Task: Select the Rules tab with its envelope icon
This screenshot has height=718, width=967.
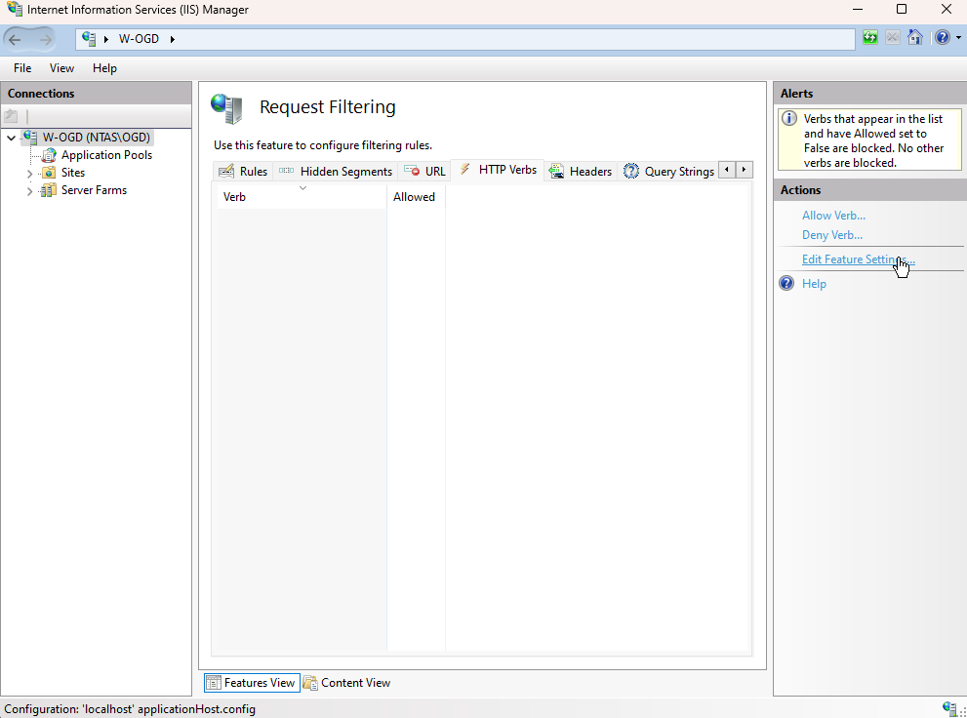Action: tap(242, 170)
